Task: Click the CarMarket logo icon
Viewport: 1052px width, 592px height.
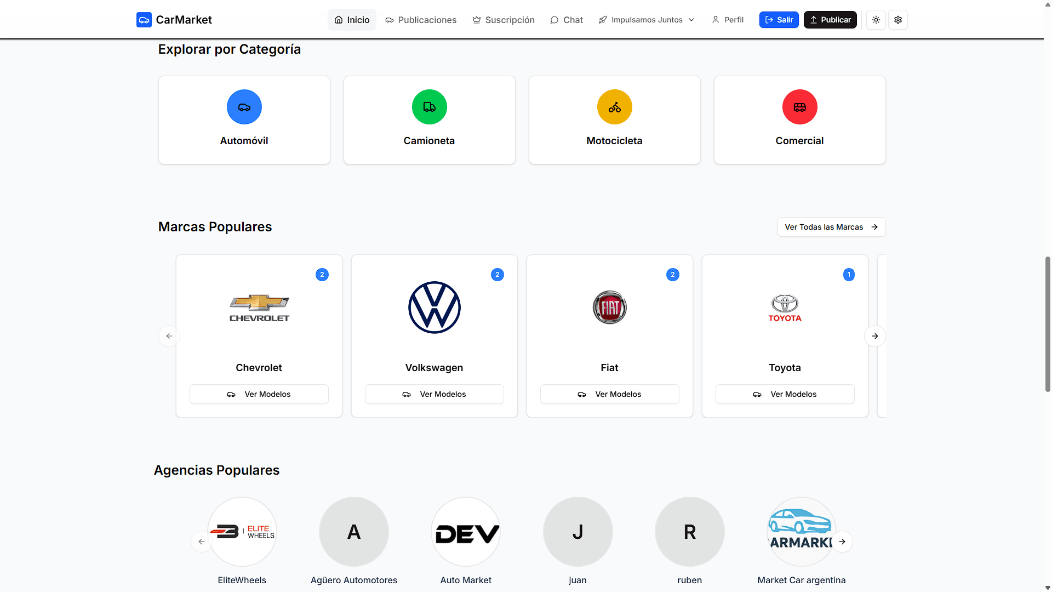Action: (144, 20)
